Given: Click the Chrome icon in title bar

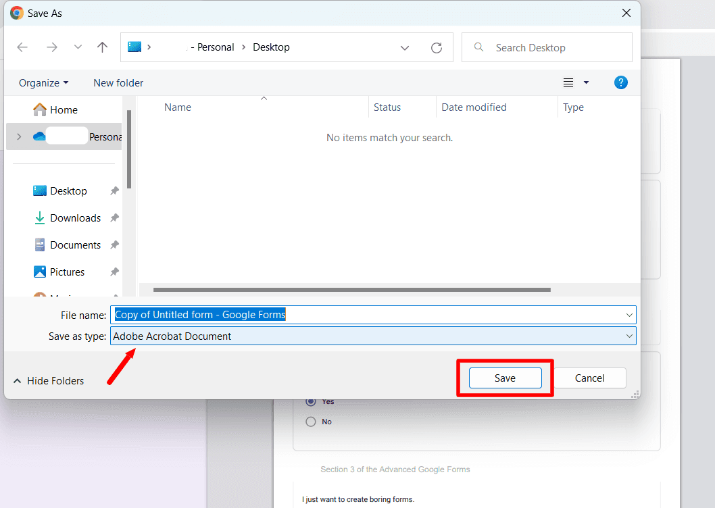Looking at the screenshot, I should 17,13.
